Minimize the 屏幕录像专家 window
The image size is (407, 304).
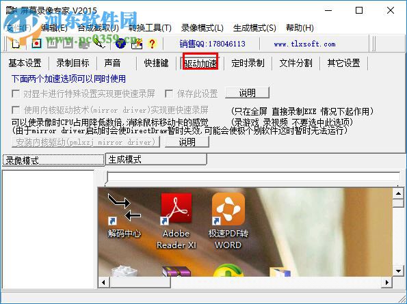(x=328, y=11)
